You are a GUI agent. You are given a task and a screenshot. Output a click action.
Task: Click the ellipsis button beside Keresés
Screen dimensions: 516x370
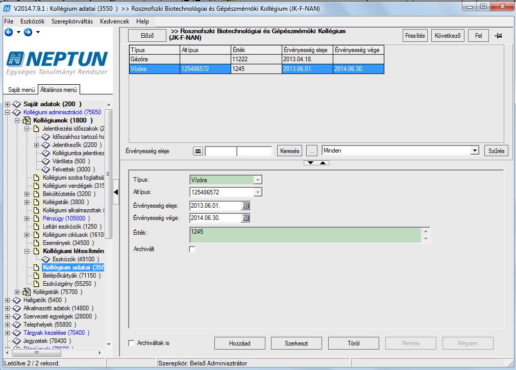tap(312, 151)
